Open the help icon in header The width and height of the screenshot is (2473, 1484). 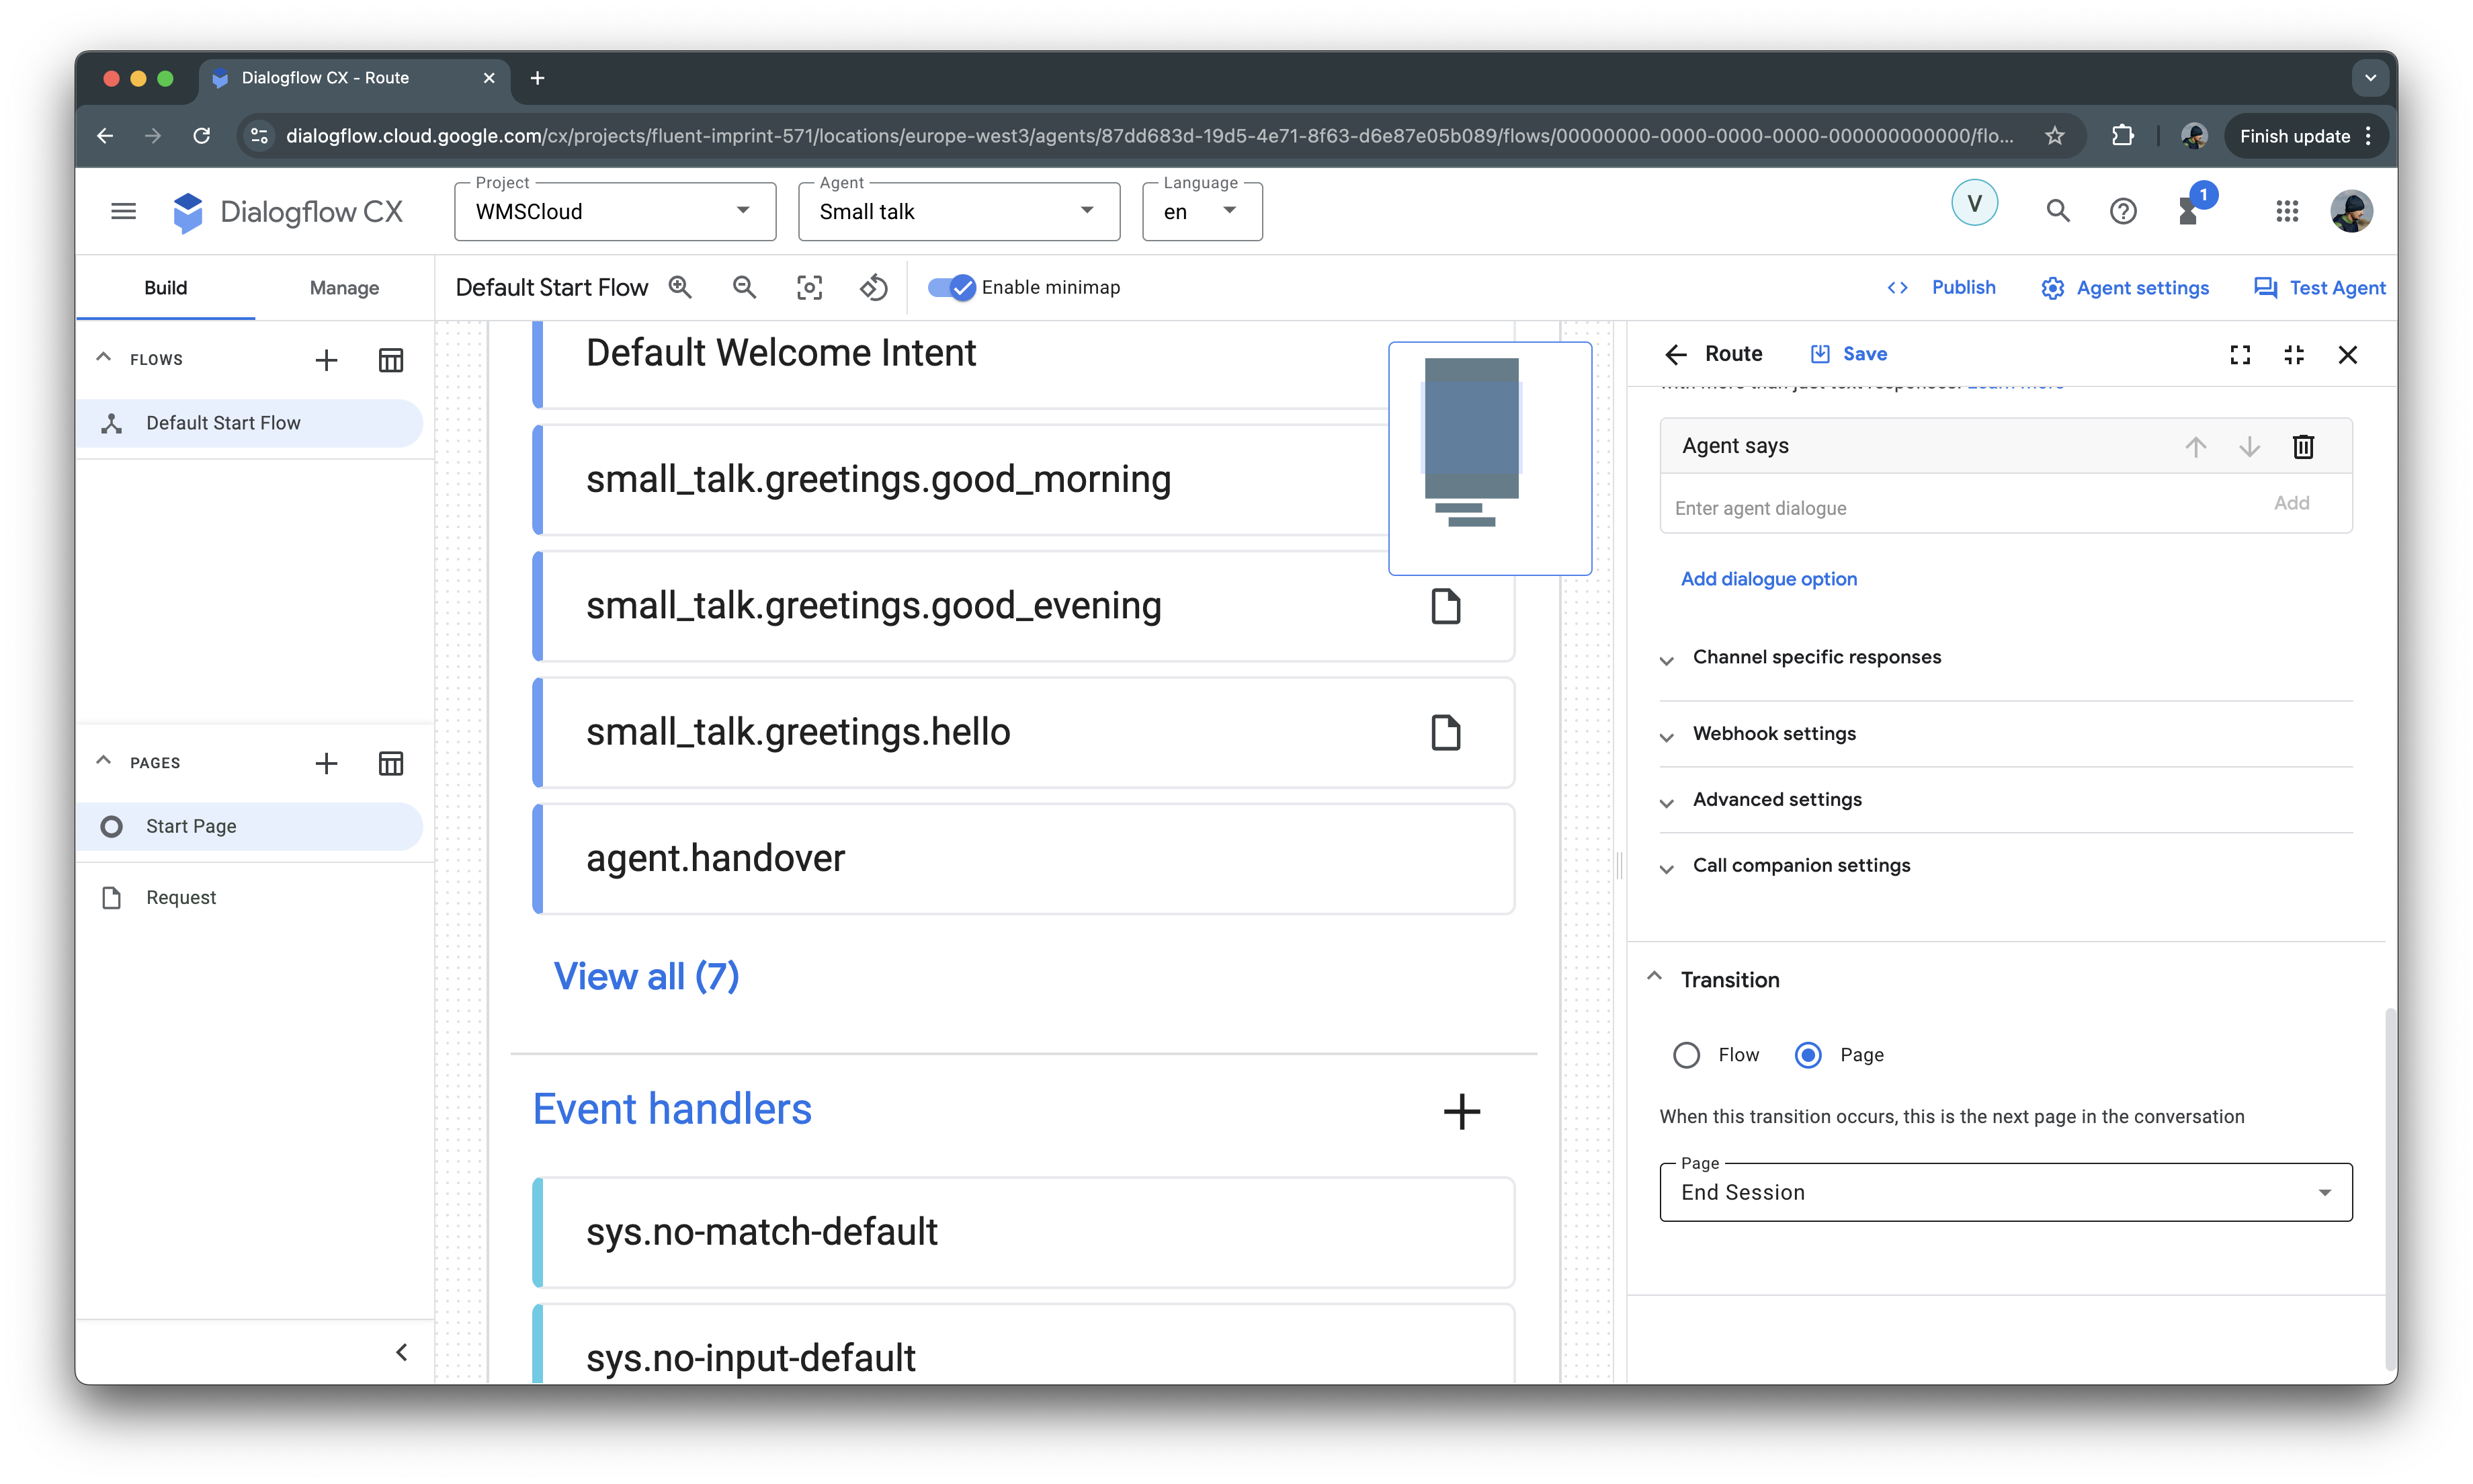click(x=2123, y=211)
